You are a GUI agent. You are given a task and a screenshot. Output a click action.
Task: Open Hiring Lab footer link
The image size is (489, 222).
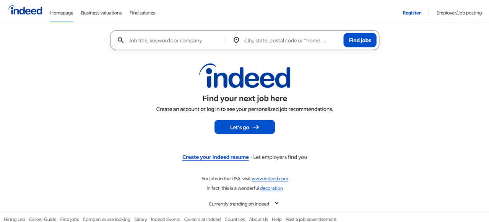tap(15, 219)
